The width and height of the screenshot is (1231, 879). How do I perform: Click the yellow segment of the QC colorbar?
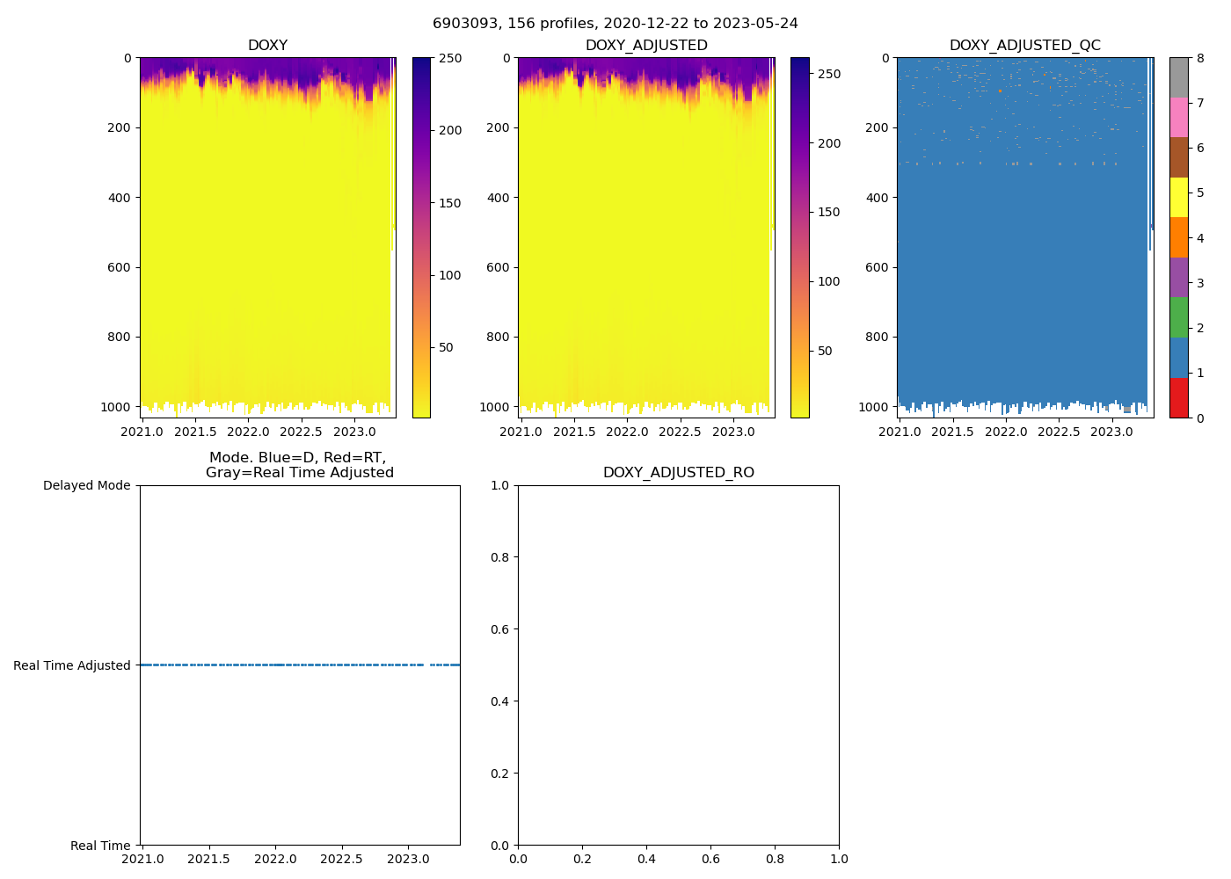click(x=1178, y=197)
